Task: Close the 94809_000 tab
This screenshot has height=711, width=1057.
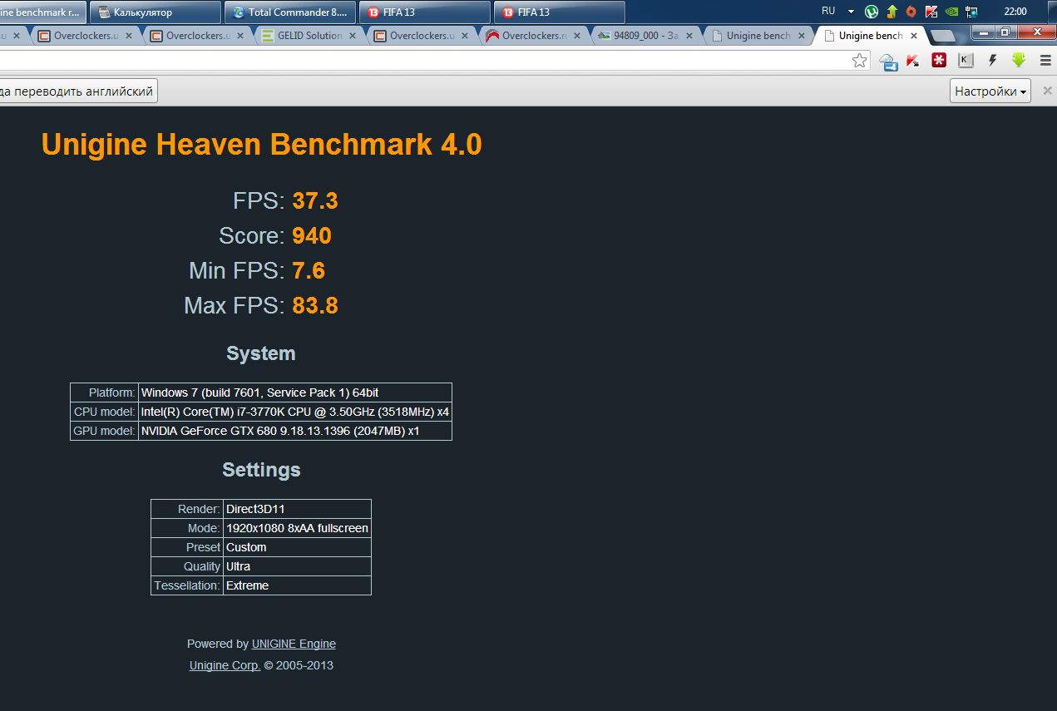Action: click(x=689, y=36)
